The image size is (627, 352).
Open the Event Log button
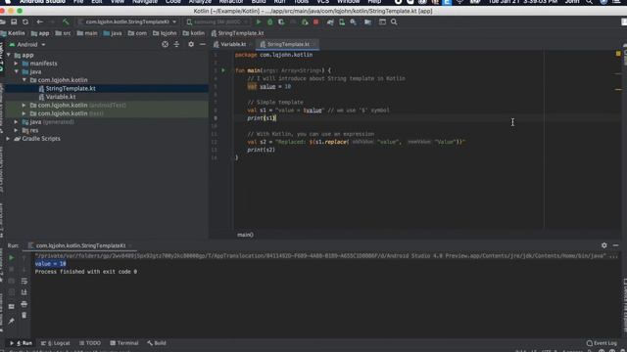click(x=602, y=343)
